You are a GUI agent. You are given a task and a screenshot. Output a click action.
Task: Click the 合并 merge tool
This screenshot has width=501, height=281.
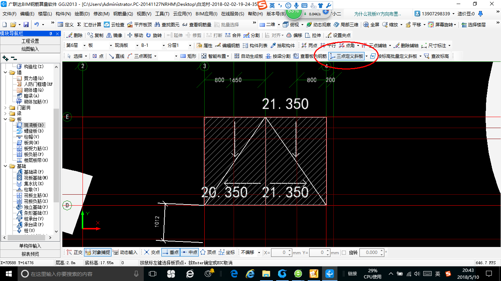click(x=233, y=35)
